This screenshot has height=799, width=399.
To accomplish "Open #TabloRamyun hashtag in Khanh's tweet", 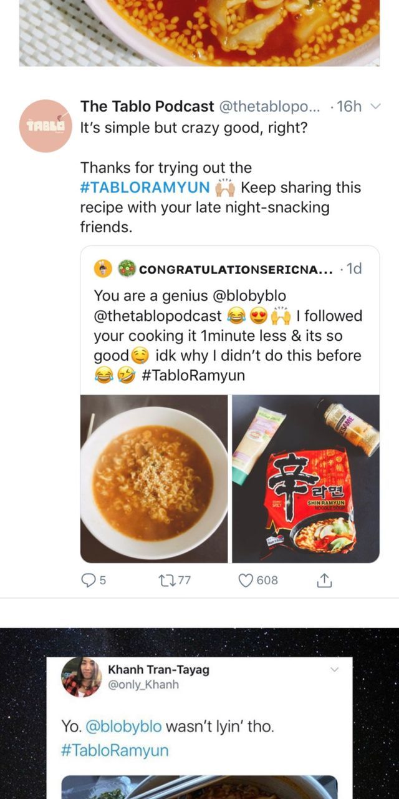I will 115,750.
